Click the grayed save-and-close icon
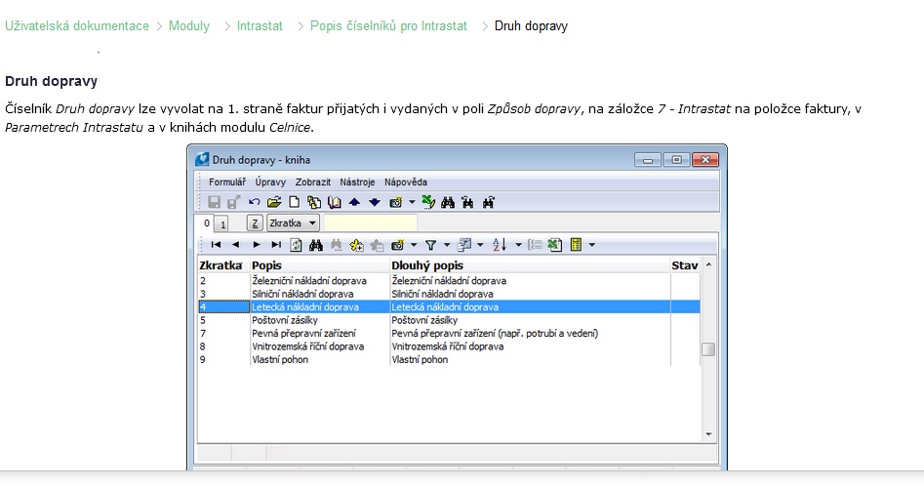924x487 pixels. (233, 202)
